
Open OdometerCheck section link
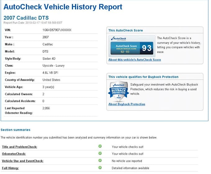[14, 154]
